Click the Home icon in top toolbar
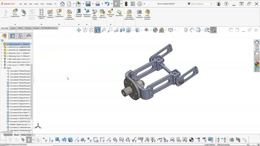Viewport: 260px width, 146px height. 62,4
